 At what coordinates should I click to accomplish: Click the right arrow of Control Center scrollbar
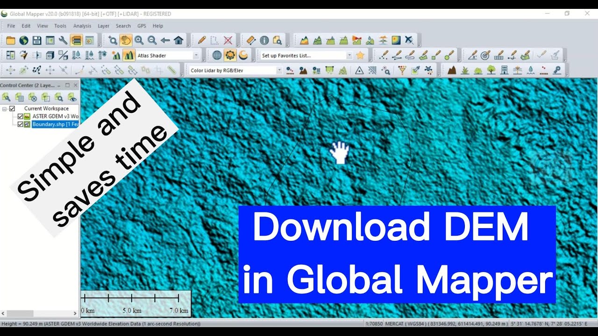pos(76,313)
